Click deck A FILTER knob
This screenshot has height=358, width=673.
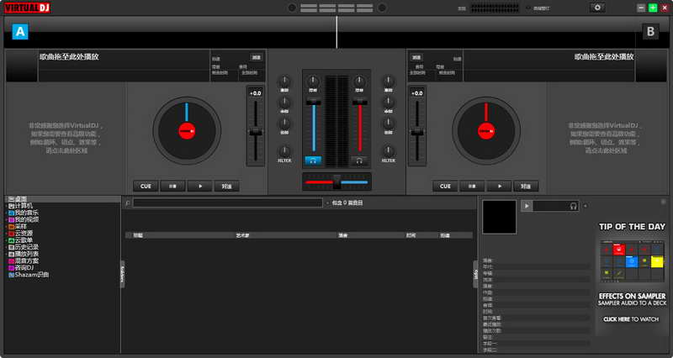pyautogui.click(x=284, y=151)
